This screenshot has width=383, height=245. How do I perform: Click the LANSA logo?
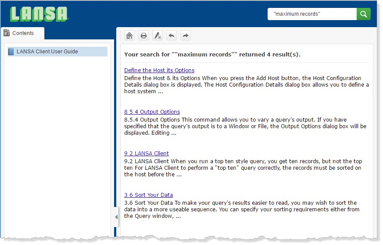tap(39, 14)
